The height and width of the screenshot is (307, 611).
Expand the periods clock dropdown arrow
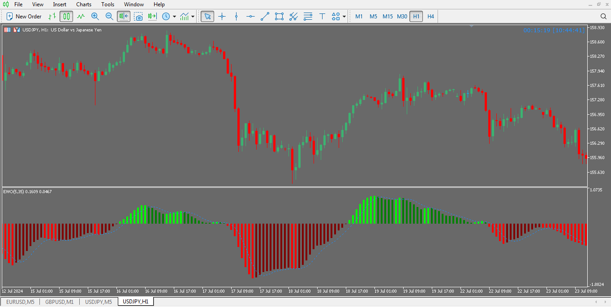coord(174,17)
